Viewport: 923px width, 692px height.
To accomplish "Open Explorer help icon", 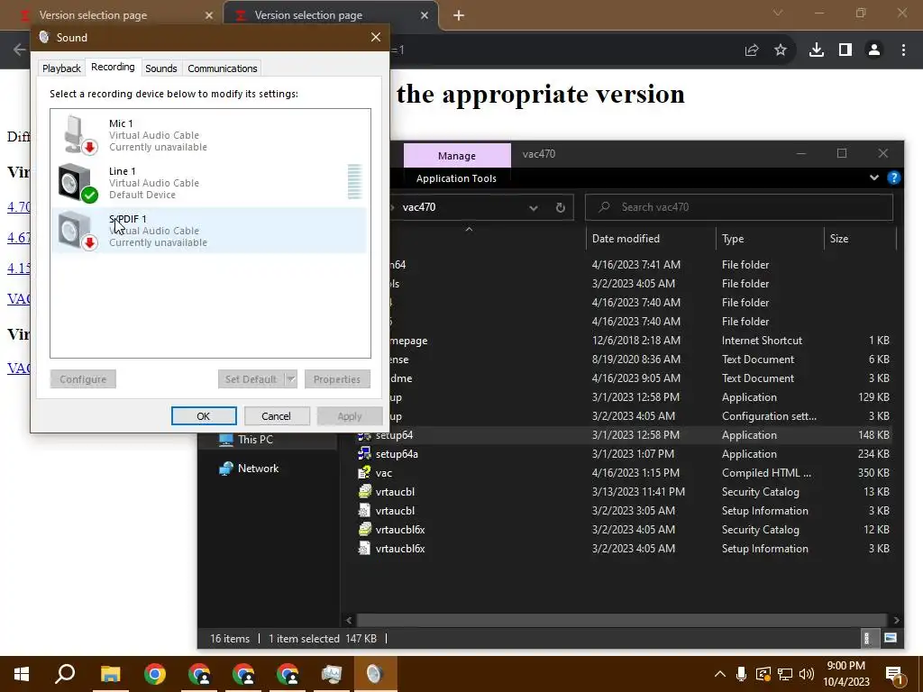I will click(893, 178).
